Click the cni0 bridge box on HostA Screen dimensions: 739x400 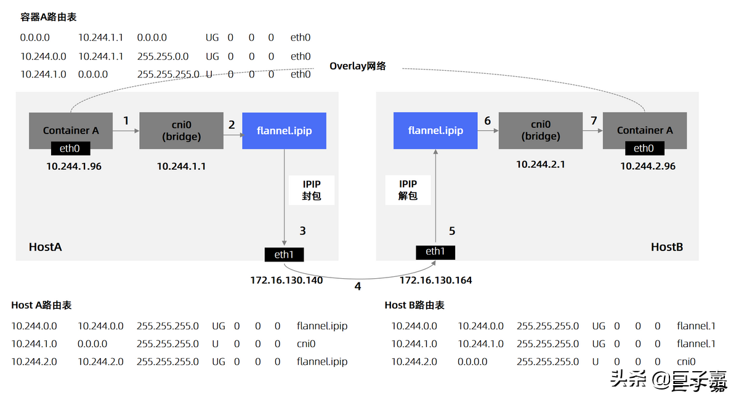tap(181, 130)
